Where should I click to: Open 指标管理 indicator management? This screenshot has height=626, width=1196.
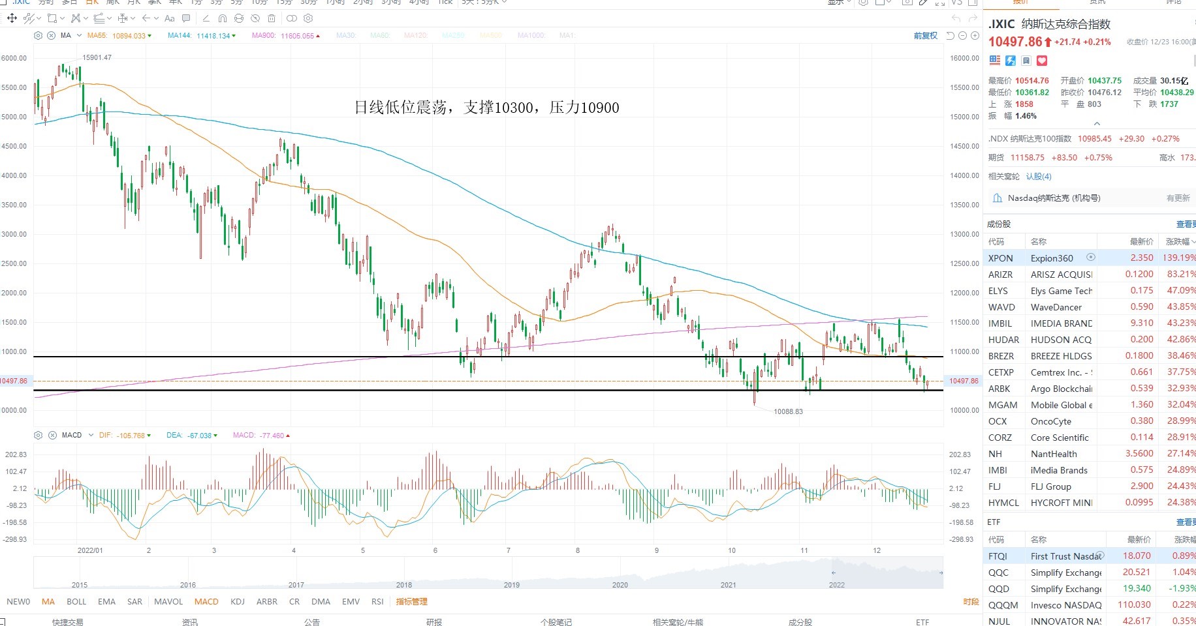[x=412, y=601]
